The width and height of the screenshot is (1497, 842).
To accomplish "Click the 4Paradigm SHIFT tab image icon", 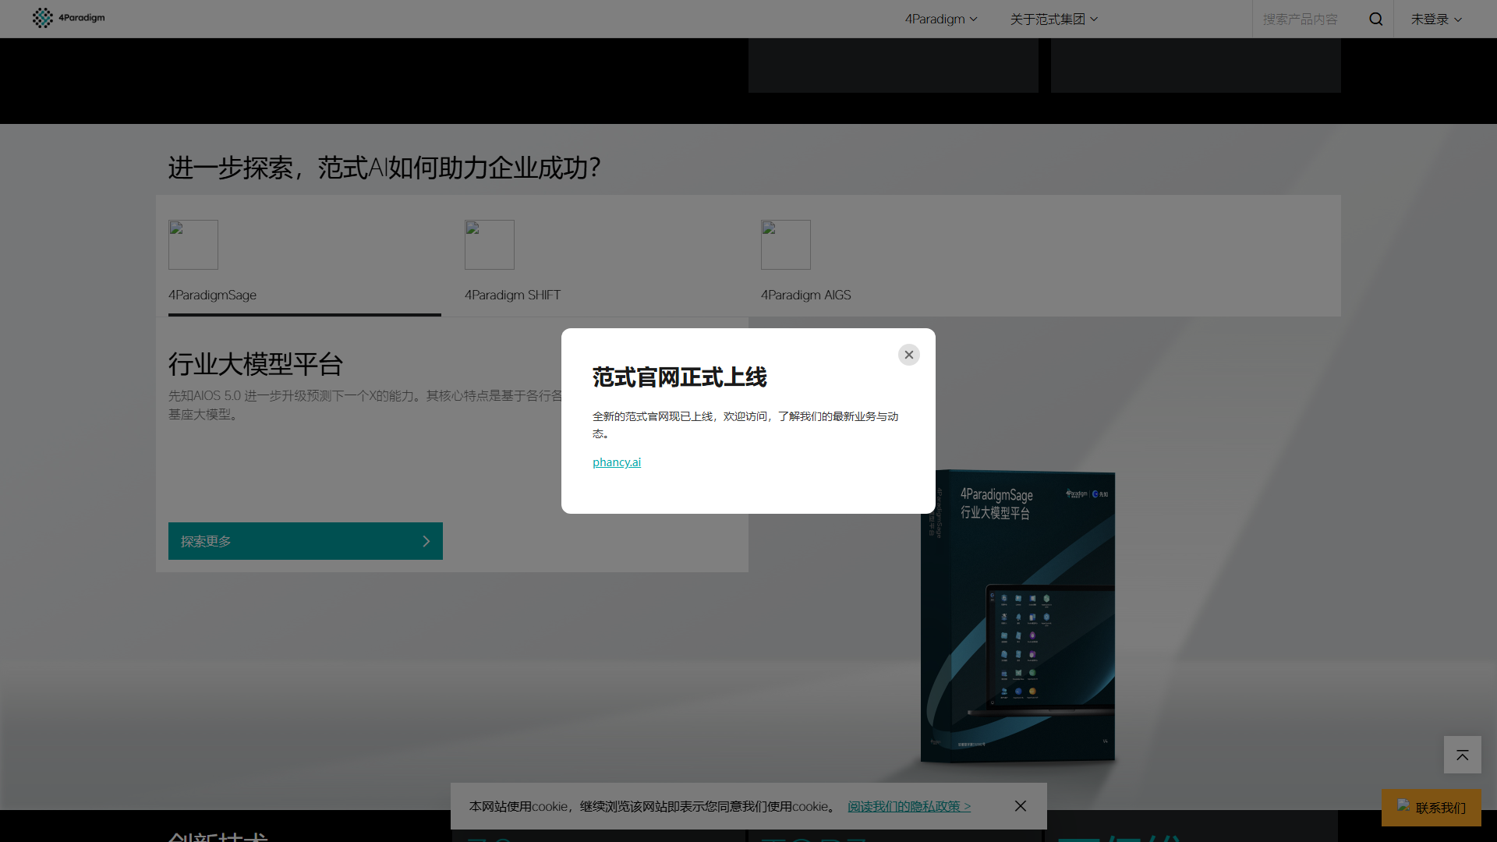I will pos(490,245).
